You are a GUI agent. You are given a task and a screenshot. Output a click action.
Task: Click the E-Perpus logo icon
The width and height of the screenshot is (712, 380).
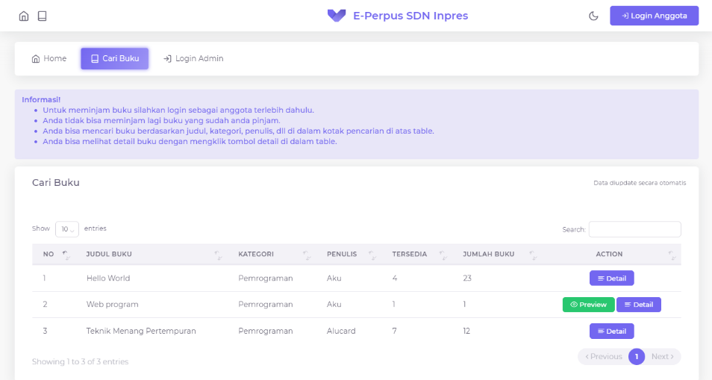[x=337, y=16]
